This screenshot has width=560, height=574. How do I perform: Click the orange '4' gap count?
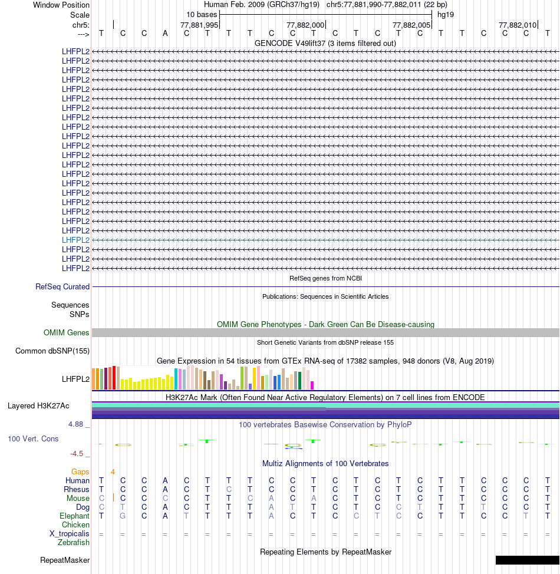point(113,472)
